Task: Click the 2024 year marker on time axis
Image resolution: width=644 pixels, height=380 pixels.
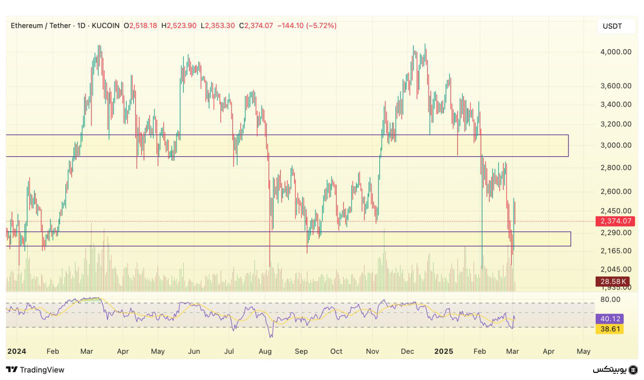Action: click(17, 351)
